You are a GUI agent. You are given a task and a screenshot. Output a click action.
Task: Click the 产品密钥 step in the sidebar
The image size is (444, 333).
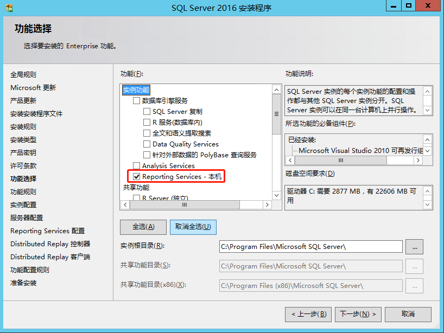coord(23,153)
